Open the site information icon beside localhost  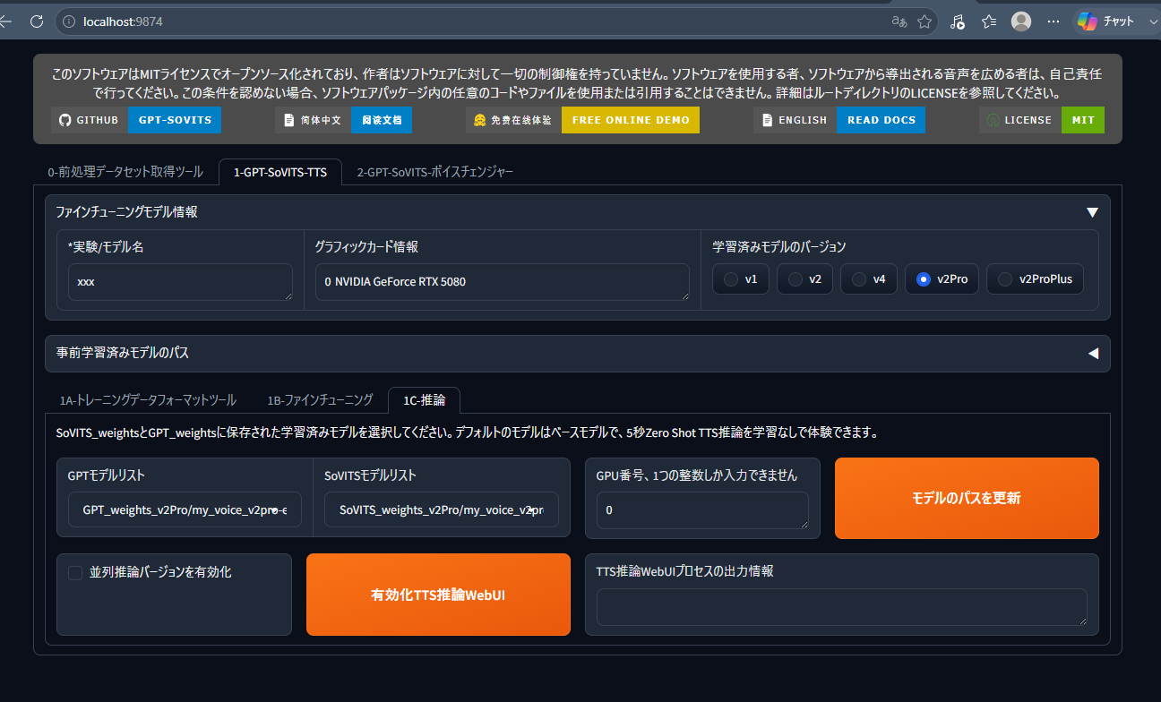(69, 21)
